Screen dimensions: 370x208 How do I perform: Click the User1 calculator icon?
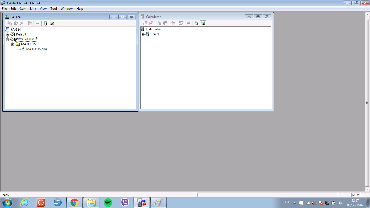pos(148,34)
